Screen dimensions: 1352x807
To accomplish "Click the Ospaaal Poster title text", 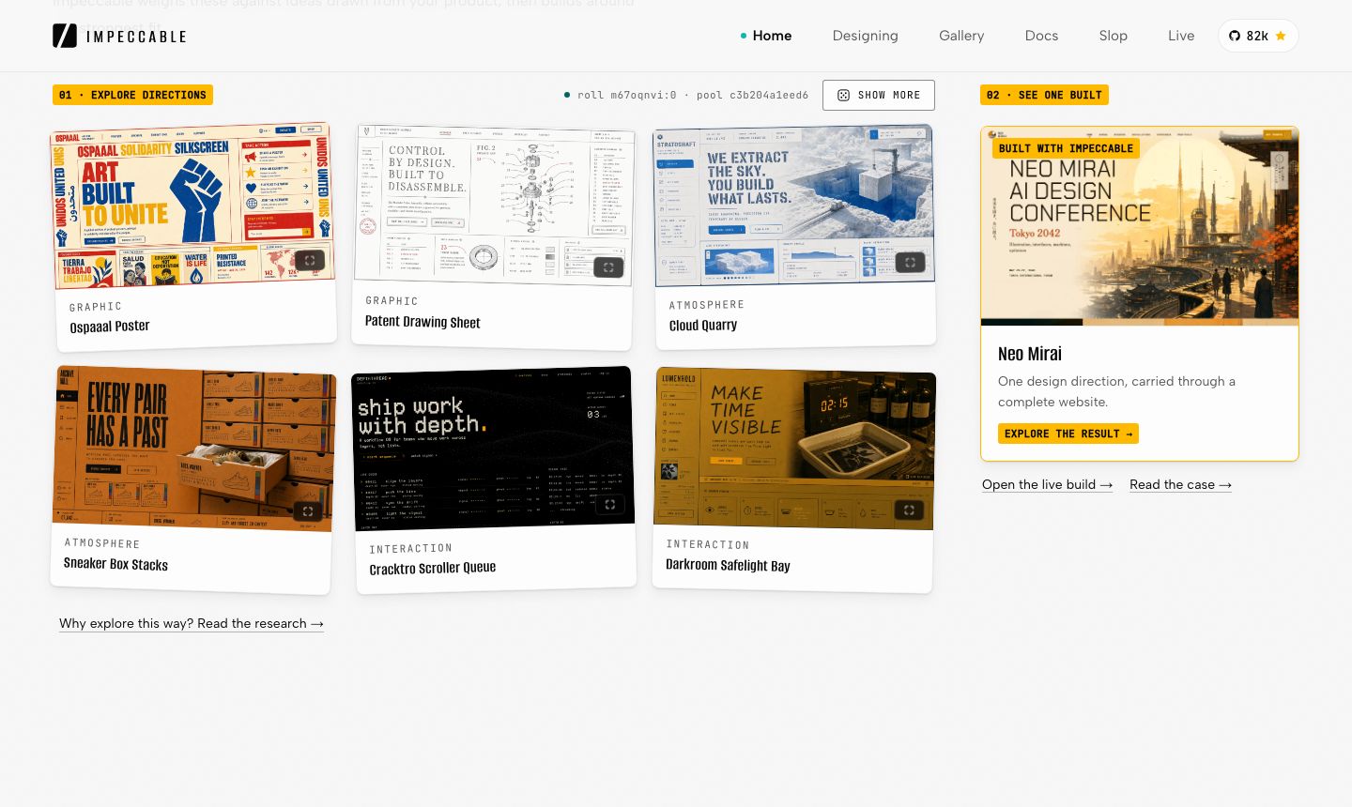I will click(x=110, y=327).
